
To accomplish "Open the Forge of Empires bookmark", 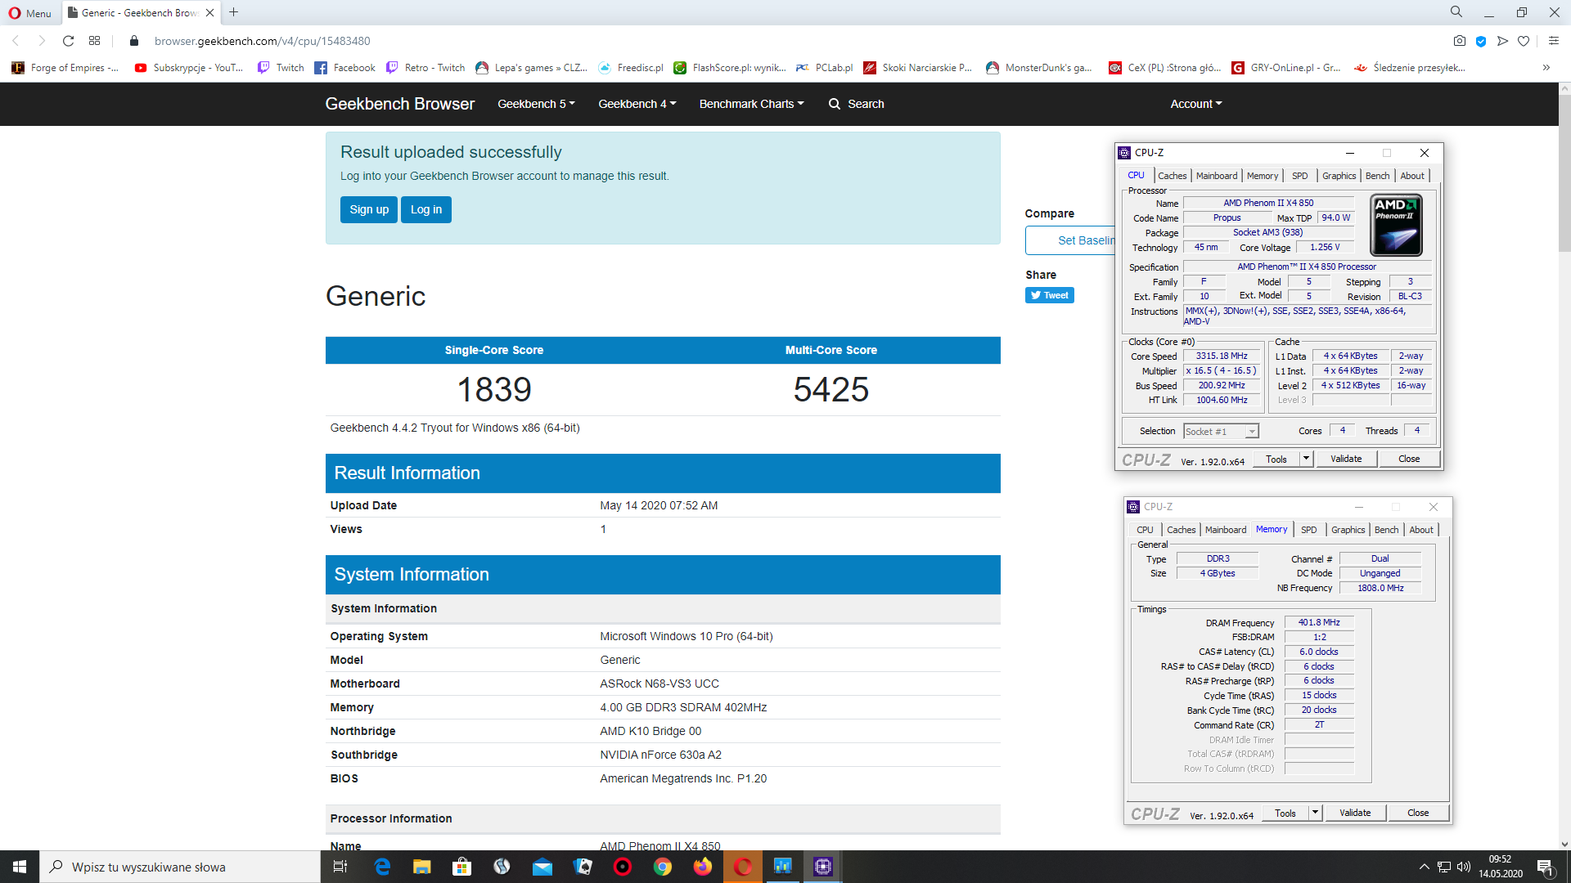I will pos(65,68).
